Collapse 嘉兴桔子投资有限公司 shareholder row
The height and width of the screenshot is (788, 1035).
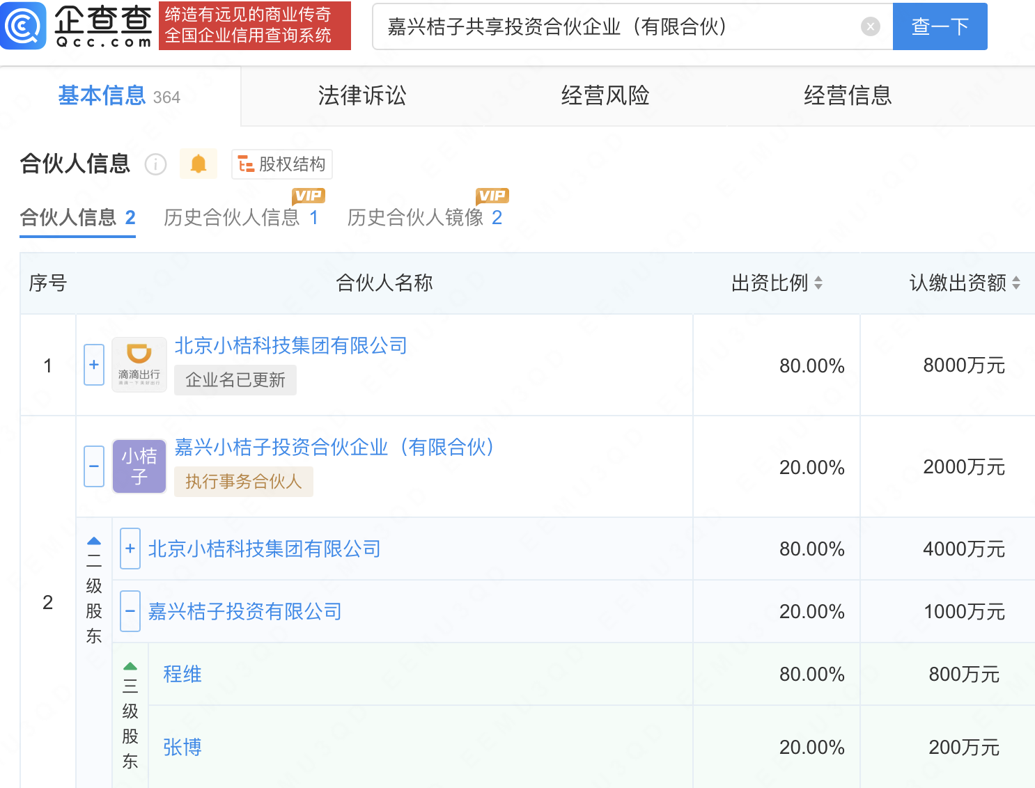[130, 611]
